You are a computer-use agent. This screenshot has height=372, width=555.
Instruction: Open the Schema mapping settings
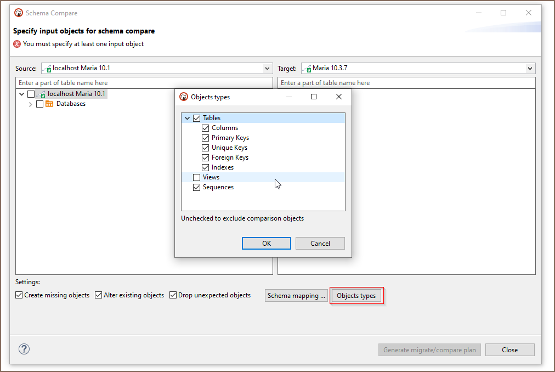pyautogui.click(x=296, y=296)
